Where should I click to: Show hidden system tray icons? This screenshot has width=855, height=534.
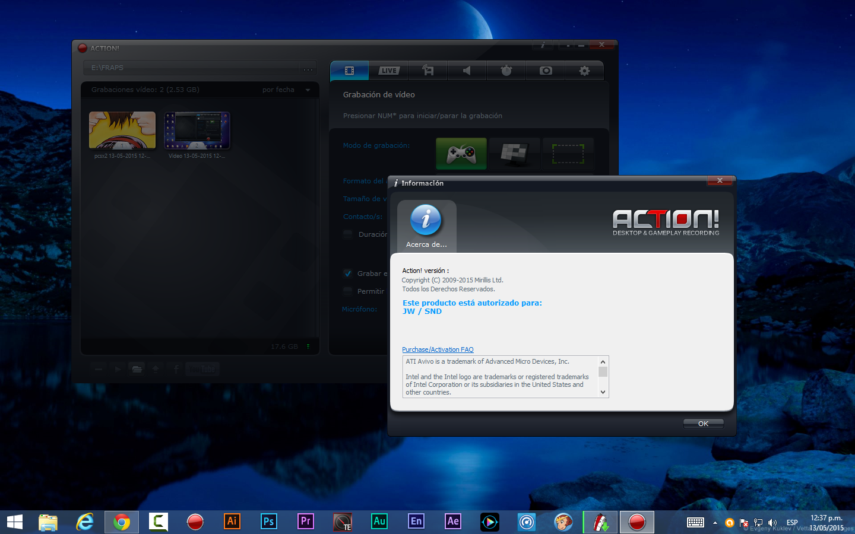pyautogui.click(x=715, y=523)
